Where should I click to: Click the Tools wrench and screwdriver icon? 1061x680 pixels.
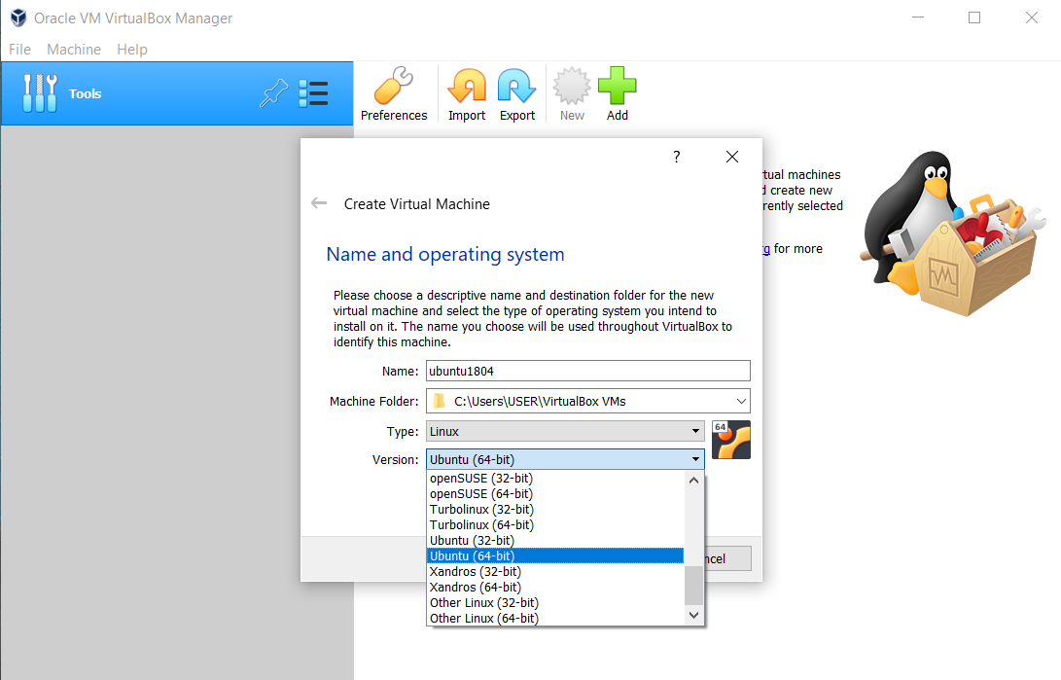coord(40,93)
